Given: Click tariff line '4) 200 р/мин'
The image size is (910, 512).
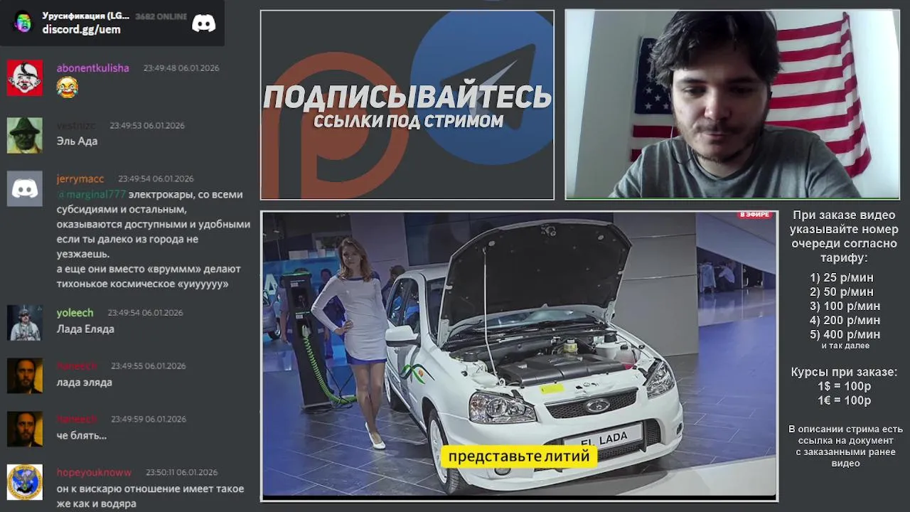Looking at the screenshot, I should coord(845,320).
